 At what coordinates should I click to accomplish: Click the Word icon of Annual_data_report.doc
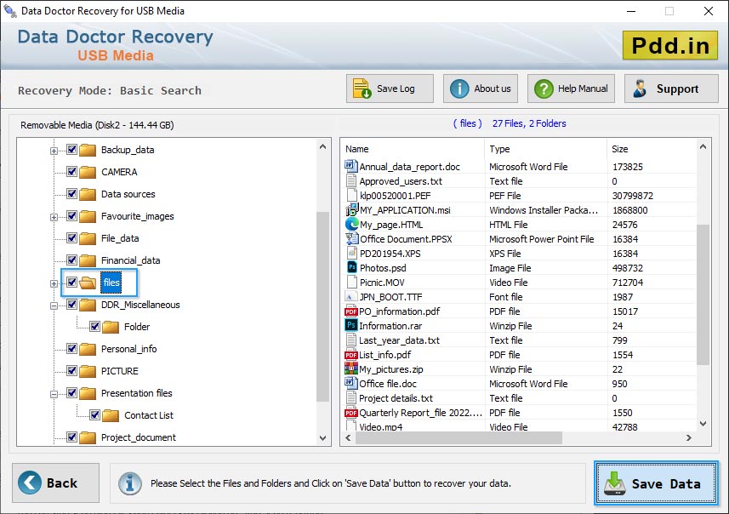(350, 166)
